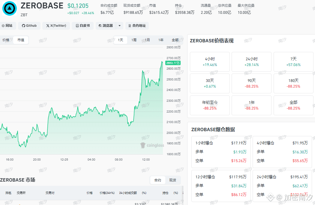The height and width of the screenshot is (205, 315).
Task: Click the +28.46% change value
Action: coord(88,13)
